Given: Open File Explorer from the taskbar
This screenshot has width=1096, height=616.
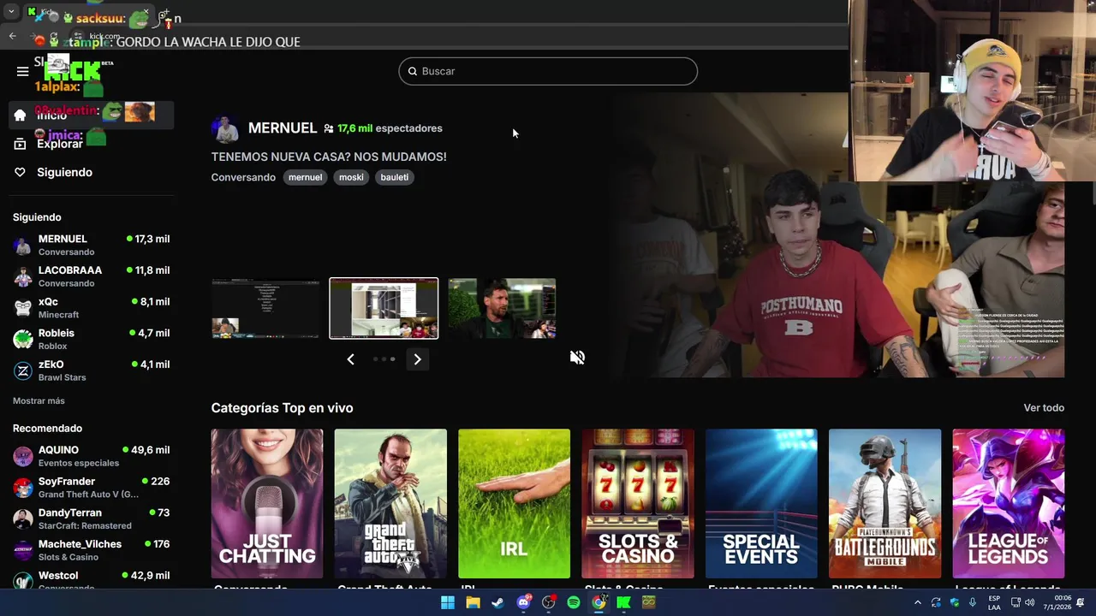Looking at the screenshot, I should coord(473,602).
